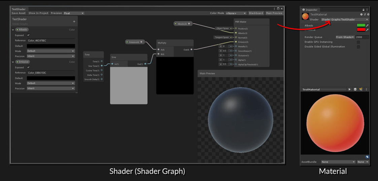Open the Shader Graph window kebab options menu

coord(274,8)
